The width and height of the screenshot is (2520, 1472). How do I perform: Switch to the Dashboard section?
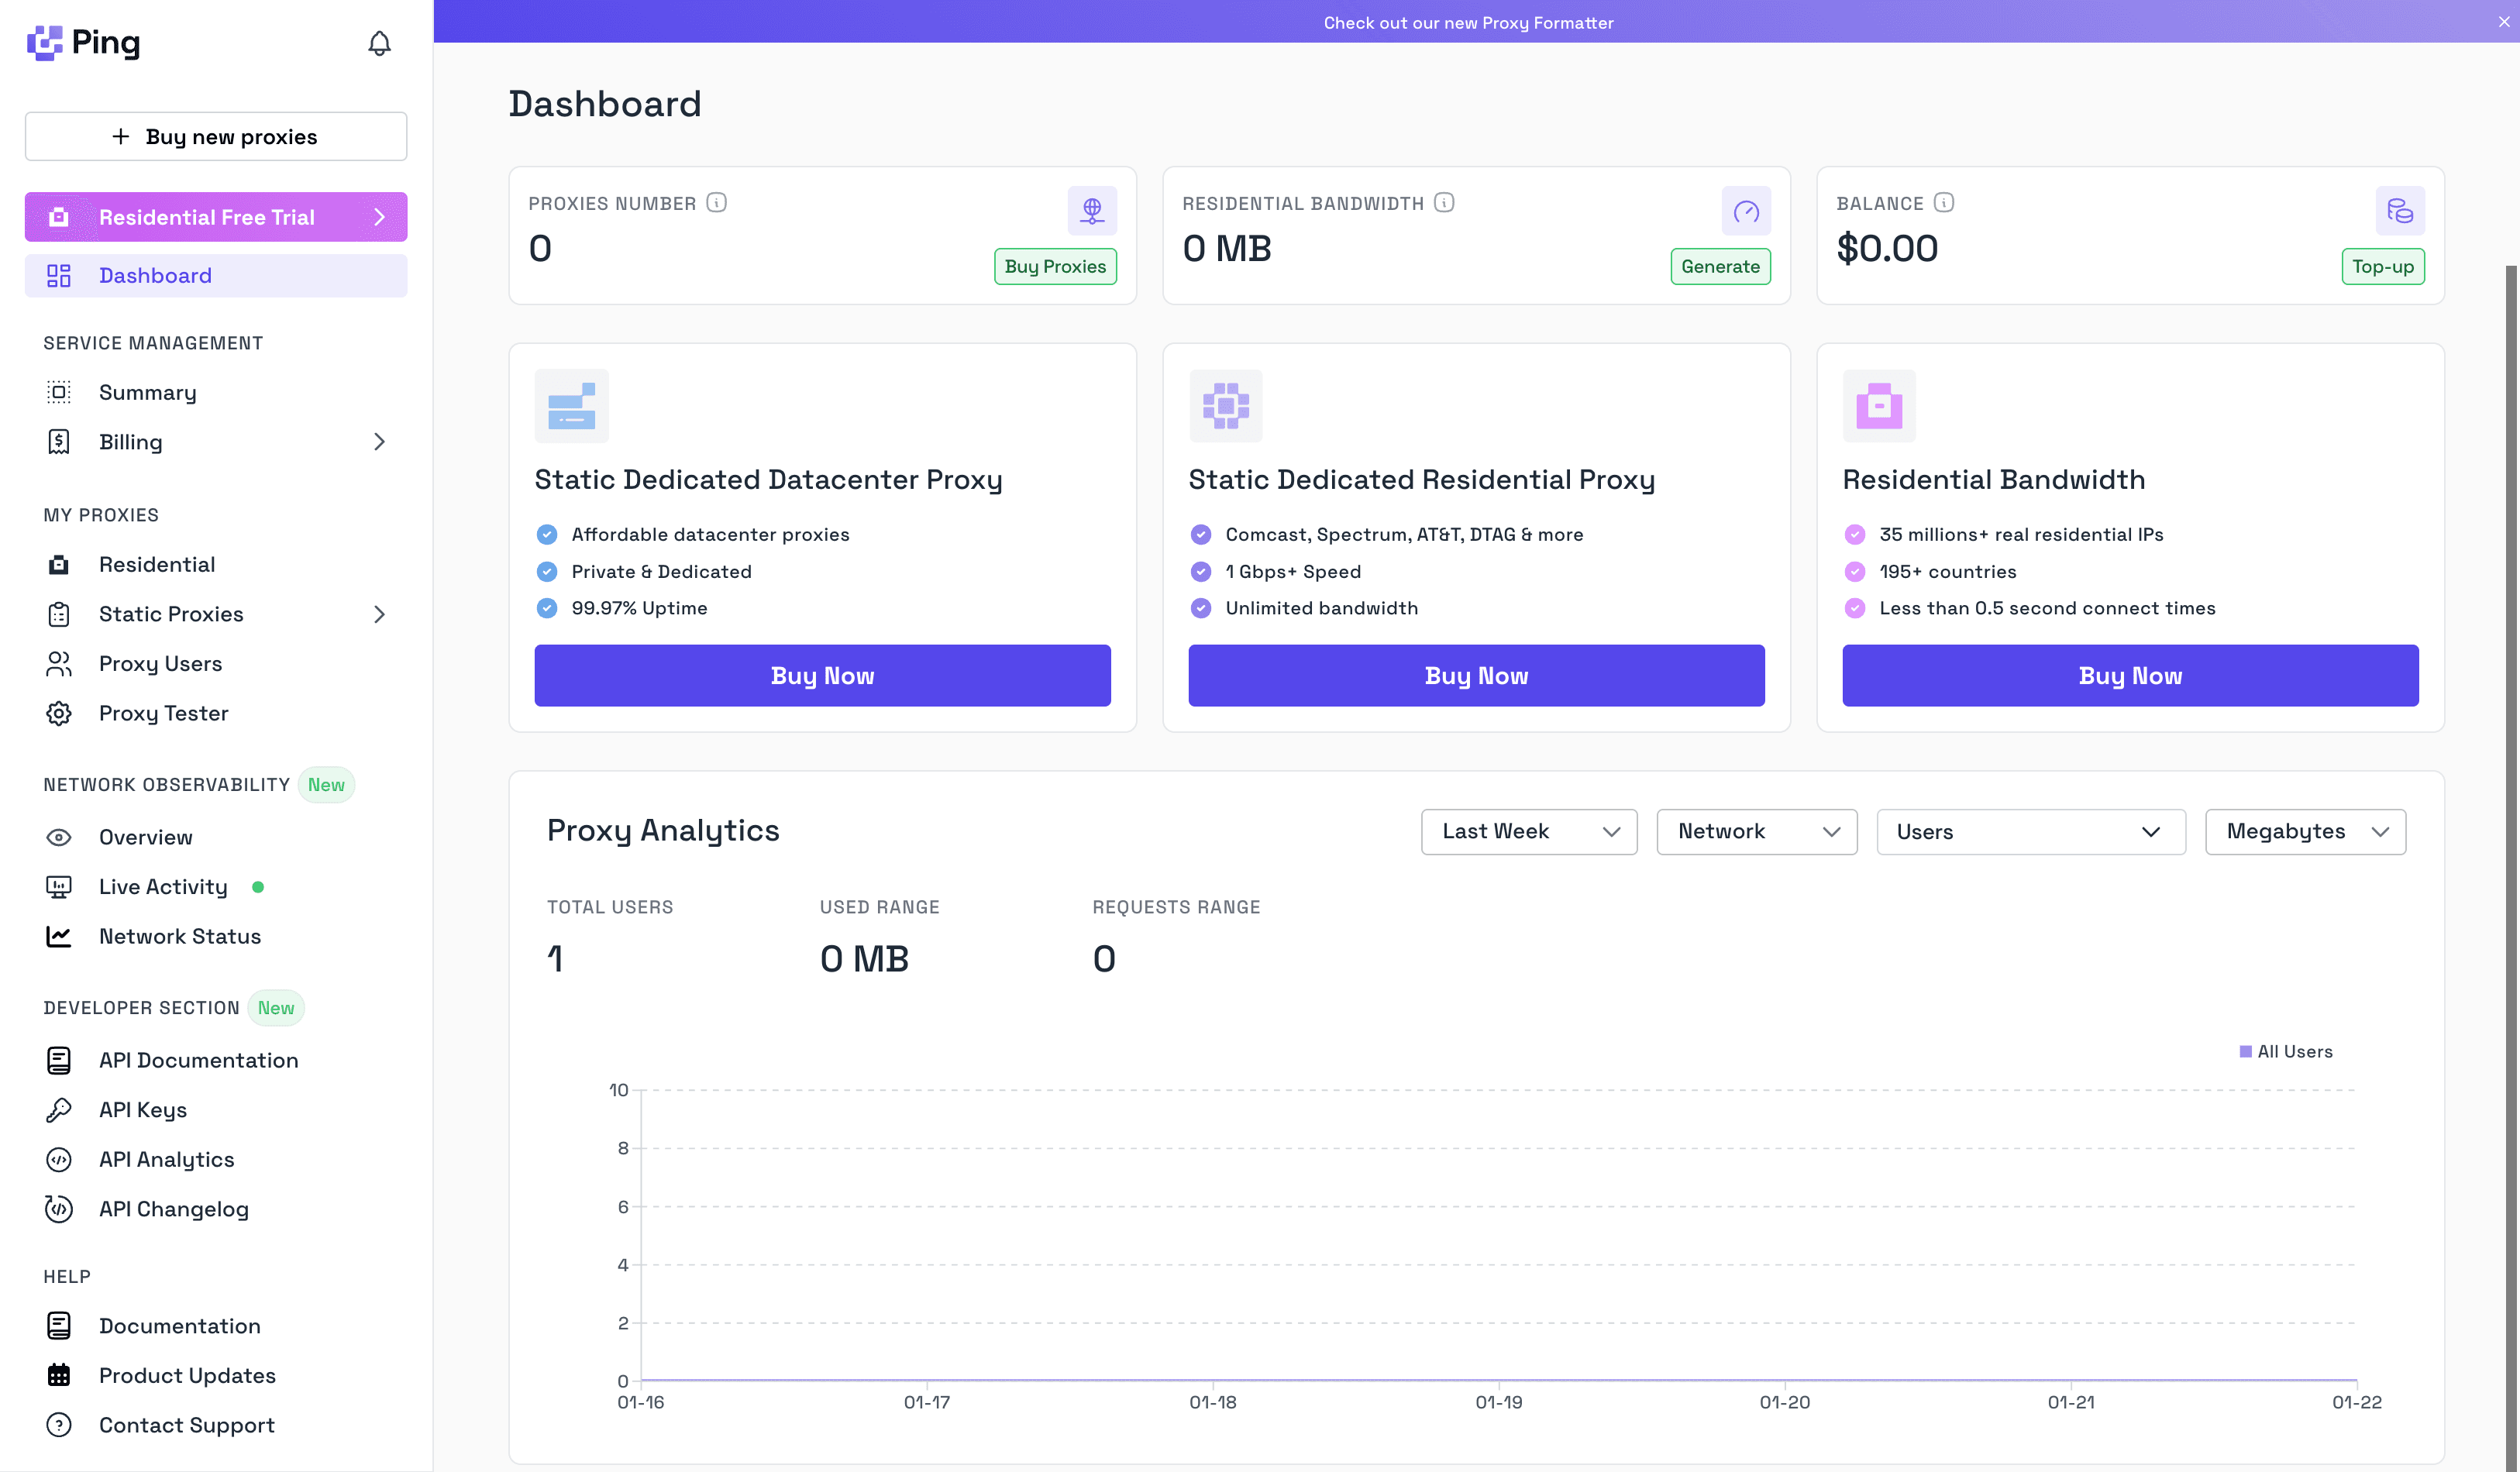pyautogui.click(x=155, y=275)
